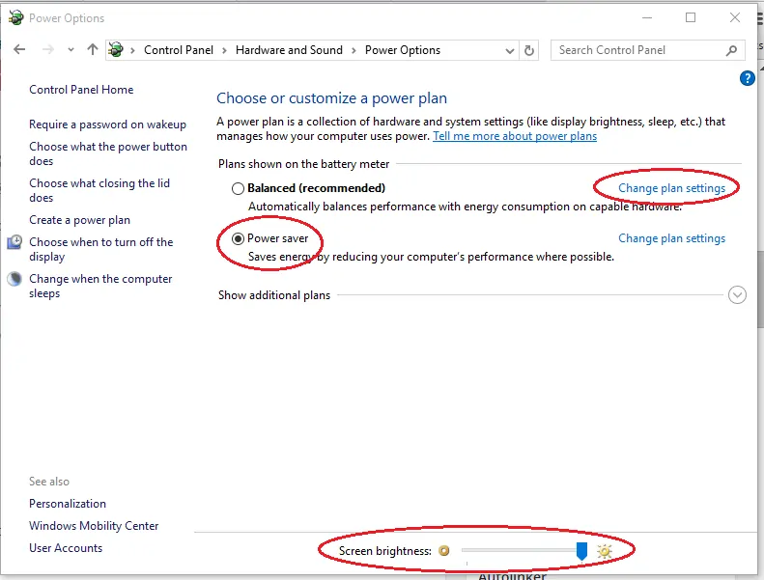Open Require a password on wakeup
Viewport: 764px width, 580px height.
pos(107,124)
